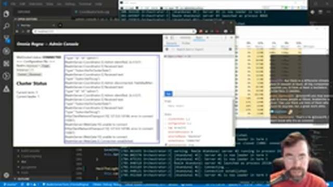Open the Terminal menu in VS Code
The image size is (333, 187).
click(x=85, y=4)
